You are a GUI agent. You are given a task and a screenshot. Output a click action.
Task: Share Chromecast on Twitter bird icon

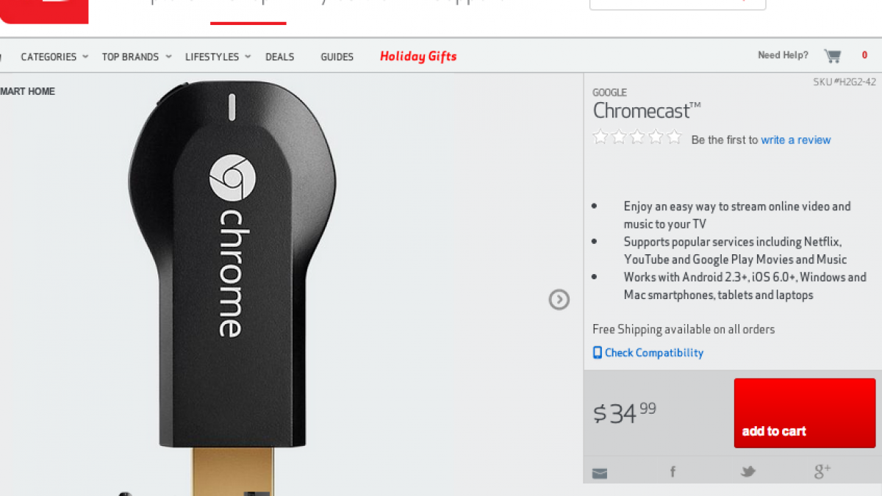pos(748,472)
